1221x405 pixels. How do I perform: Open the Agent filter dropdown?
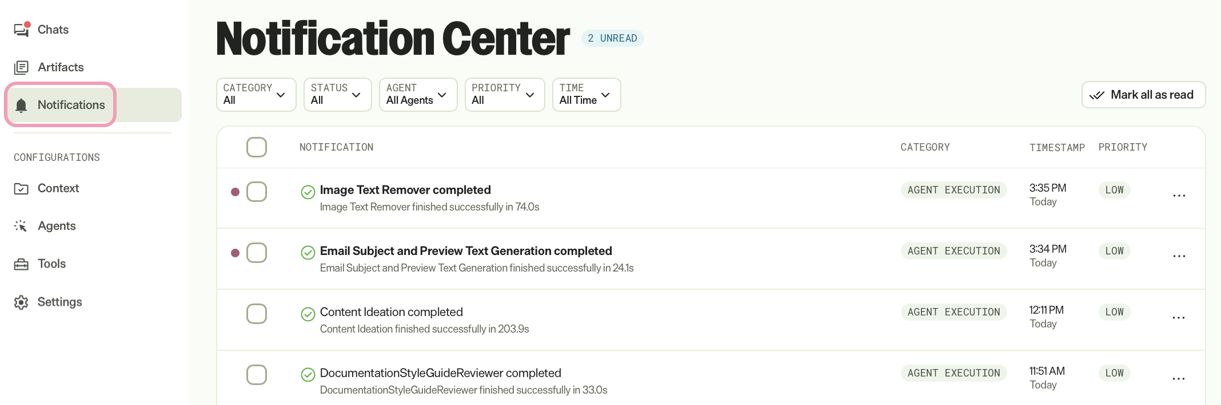[x=418, y=95]
